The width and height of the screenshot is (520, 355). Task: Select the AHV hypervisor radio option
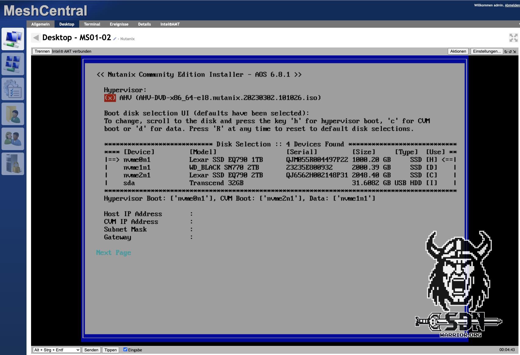(110, 98)
